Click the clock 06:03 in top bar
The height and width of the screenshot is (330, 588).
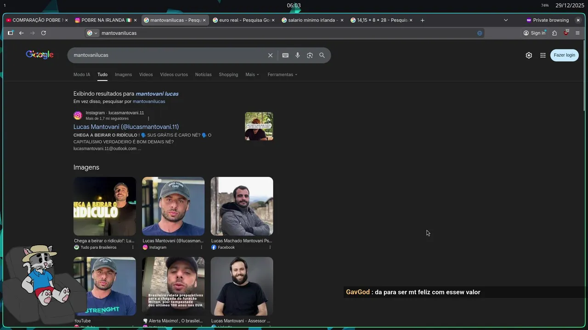294,5
